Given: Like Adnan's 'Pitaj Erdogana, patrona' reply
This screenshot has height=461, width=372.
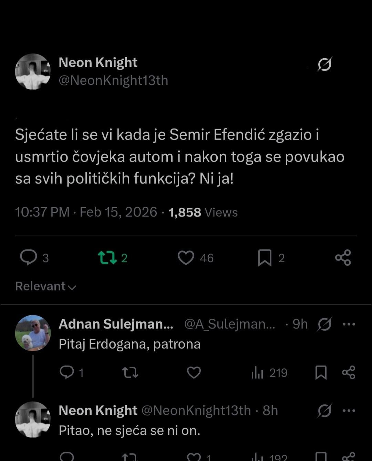Looking at the screenshot, I should [194, 372].
